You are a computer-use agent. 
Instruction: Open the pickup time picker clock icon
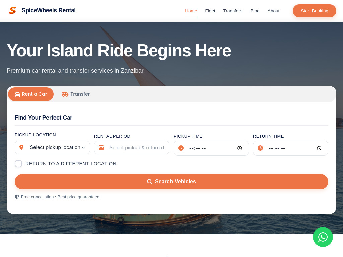[x=239, y=148]
